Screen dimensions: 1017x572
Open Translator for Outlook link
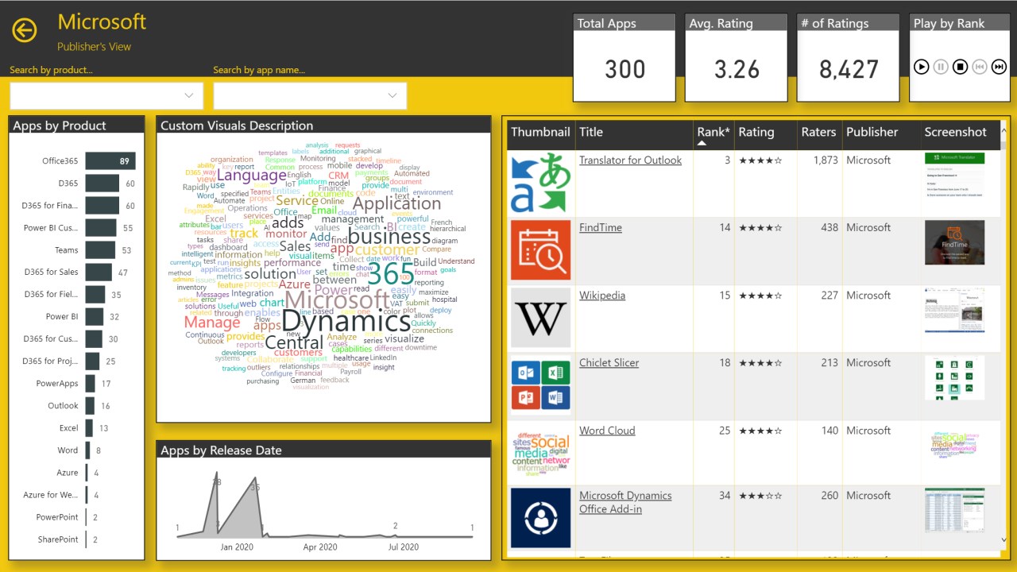(630, 160)
